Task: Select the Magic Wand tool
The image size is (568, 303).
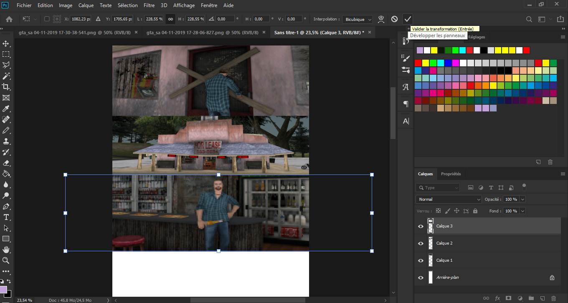Action: point(6,76)
